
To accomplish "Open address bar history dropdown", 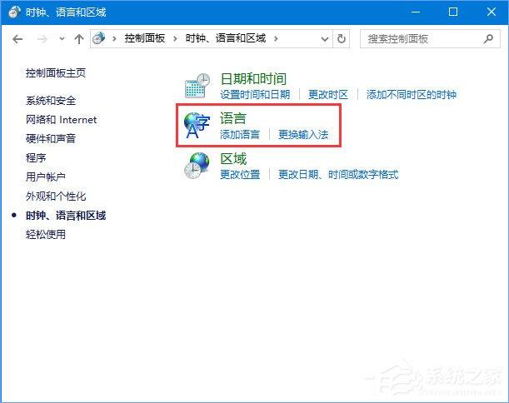I will tap(324, 39).
